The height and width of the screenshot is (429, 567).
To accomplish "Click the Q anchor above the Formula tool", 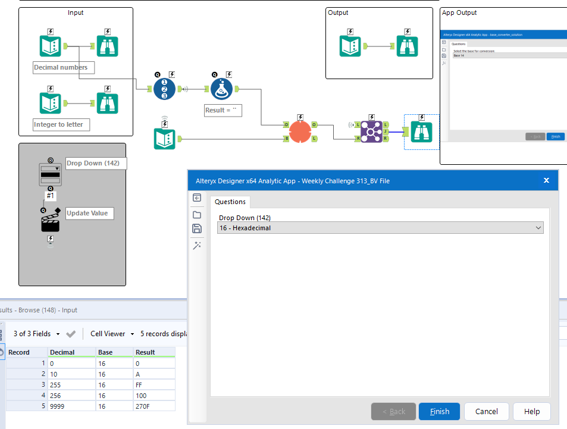I will (215, 74).
